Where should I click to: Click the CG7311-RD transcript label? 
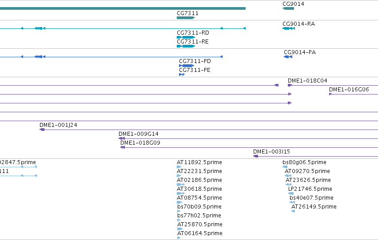[x=193, y=33]
